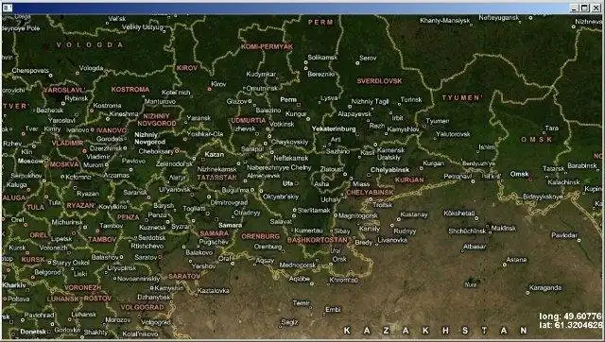
Task: Select the Embi town label
Action: [333, 310]
